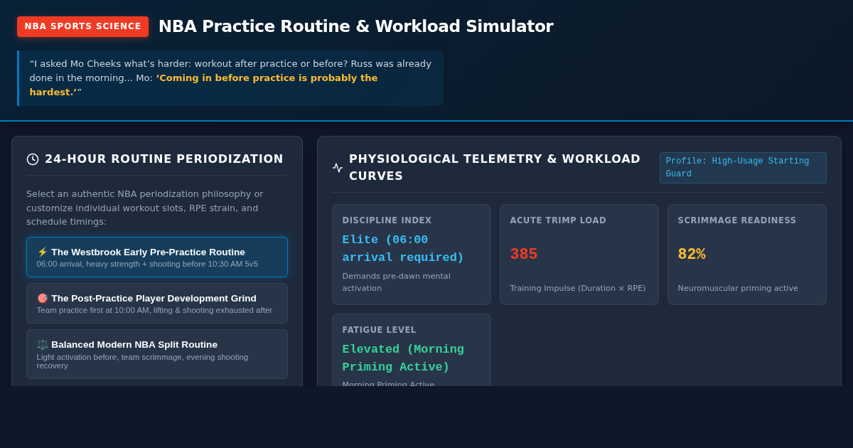Click the target icon on Post-Practice Grind
This screenshot has height=448, width=853.
coord(43,298)
